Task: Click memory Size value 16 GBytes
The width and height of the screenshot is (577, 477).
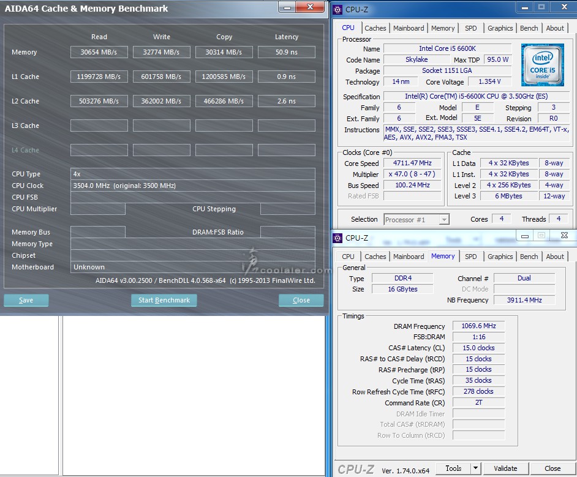Action: coord(403,290)
